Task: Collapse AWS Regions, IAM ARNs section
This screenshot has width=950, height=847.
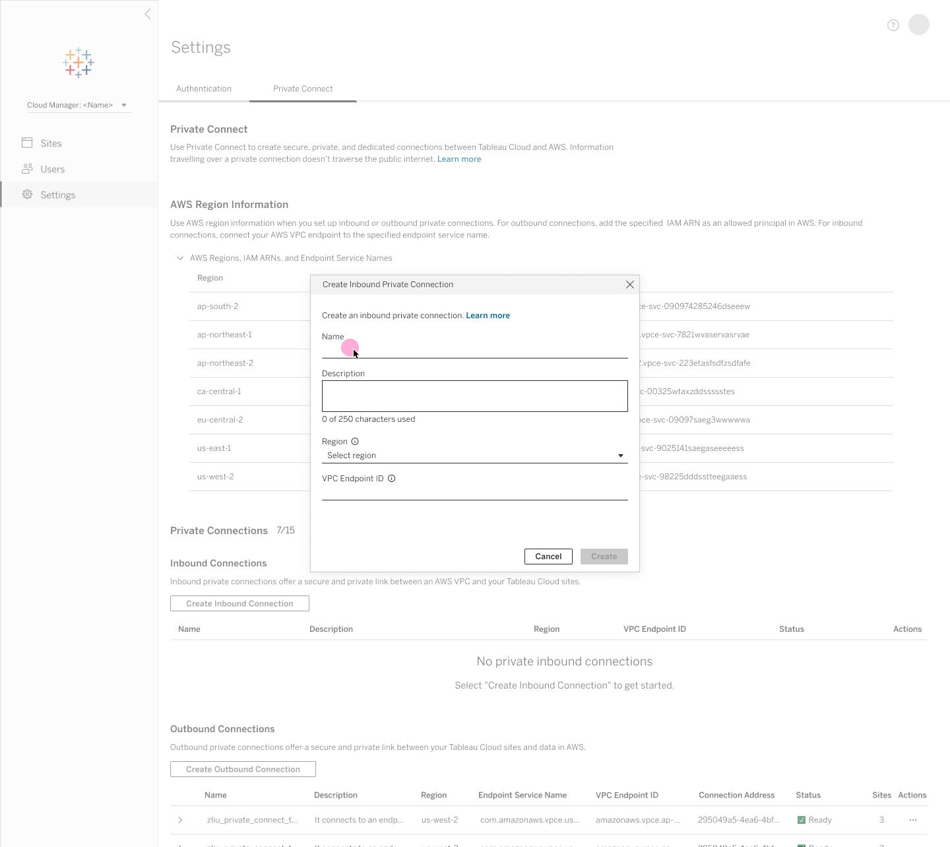Action: (x=180, y=258)
